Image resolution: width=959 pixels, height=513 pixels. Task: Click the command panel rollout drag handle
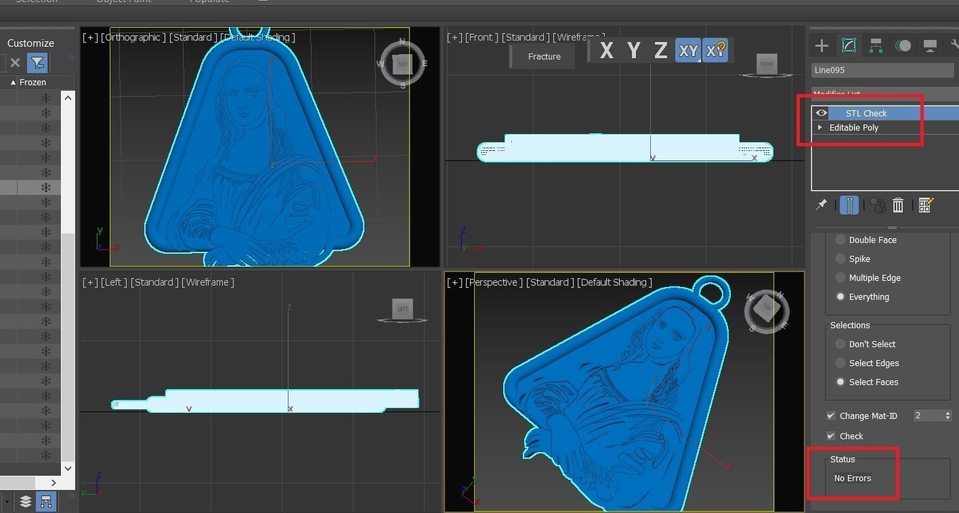click(891, 227)
